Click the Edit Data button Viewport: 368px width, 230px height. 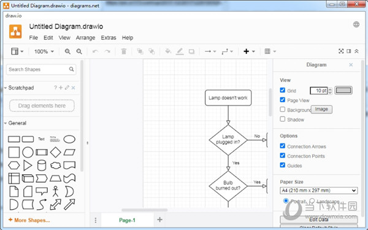(319, 220)
